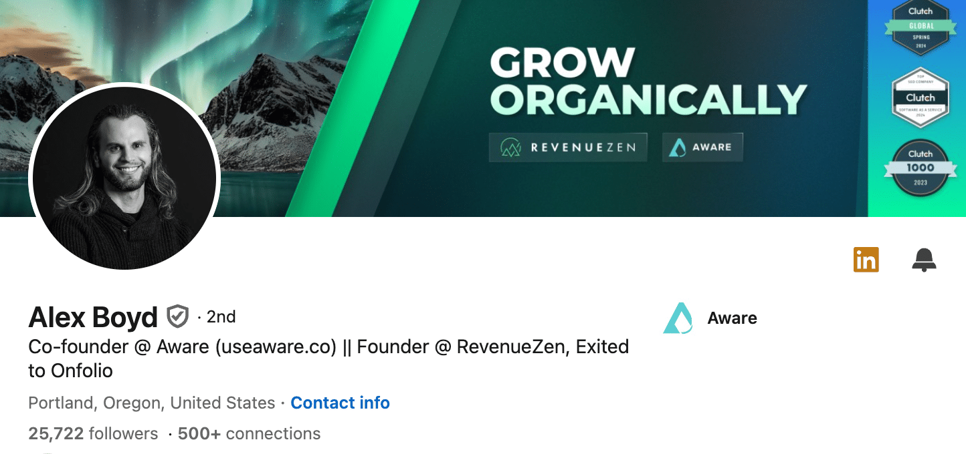Open the 500+ connections list

pos(249,434)
